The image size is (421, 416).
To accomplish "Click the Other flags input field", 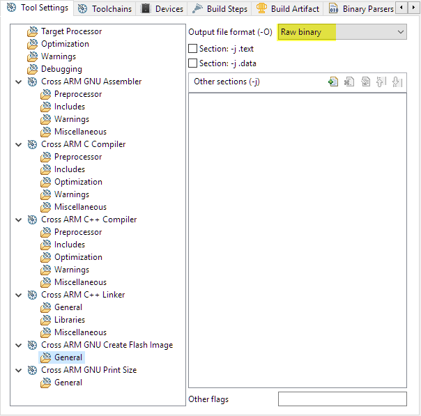I will (342, 399).
